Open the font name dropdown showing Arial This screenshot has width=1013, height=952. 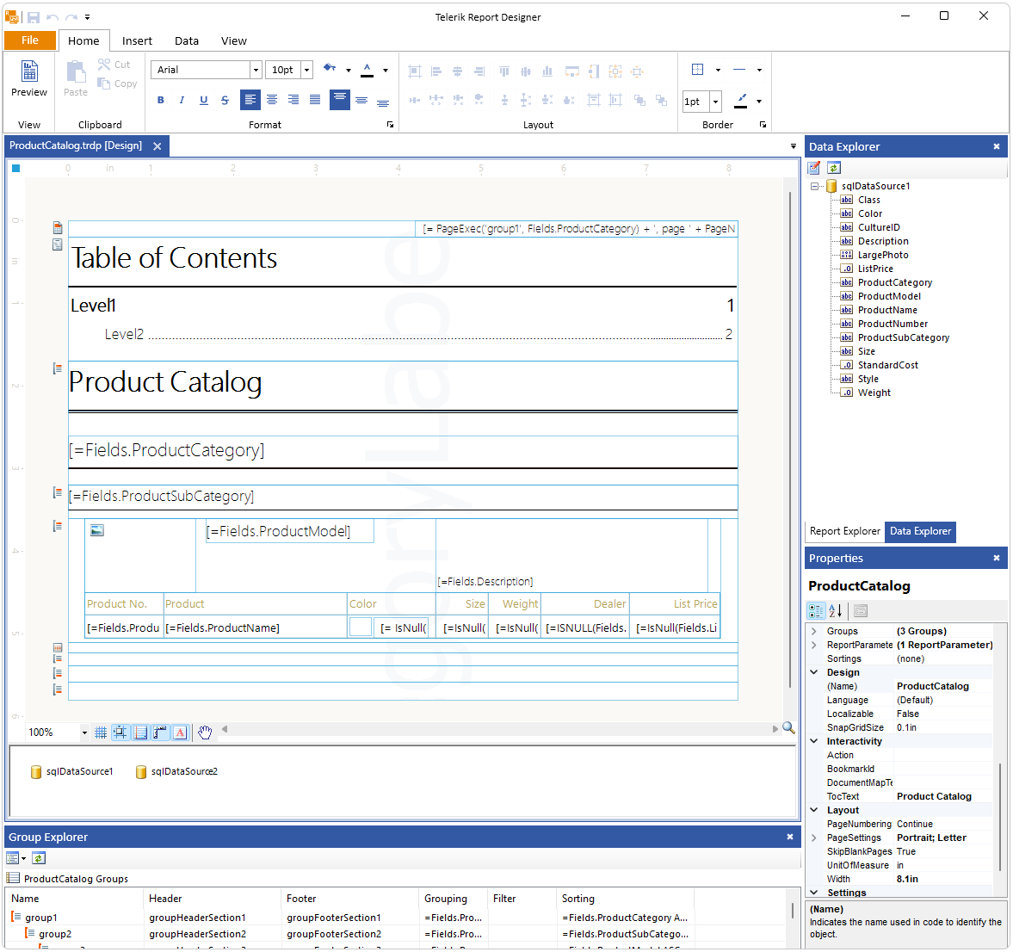(256, 70)
